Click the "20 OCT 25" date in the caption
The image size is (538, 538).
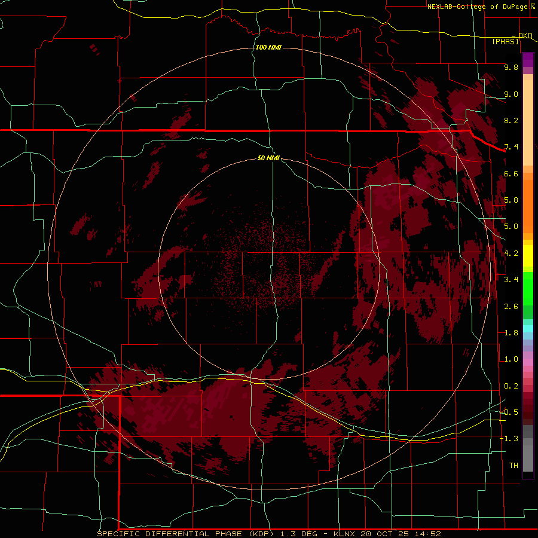point(384,534)
